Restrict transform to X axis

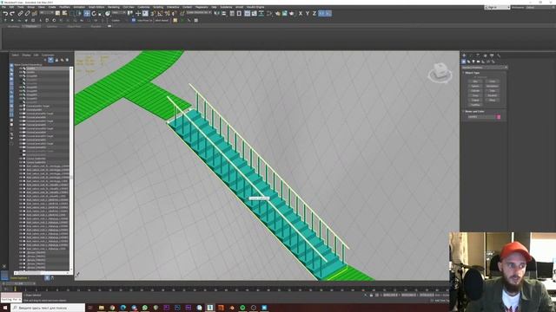301,14
